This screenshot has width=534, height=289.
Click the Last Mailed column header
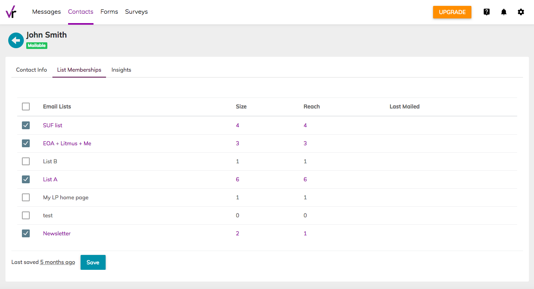(x=405, y=107)
